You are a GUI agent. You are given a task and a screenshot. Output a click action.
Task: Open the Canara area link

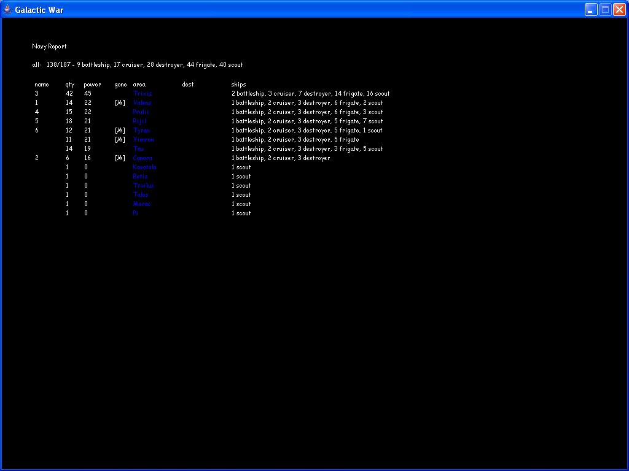[x=143, y=158]
